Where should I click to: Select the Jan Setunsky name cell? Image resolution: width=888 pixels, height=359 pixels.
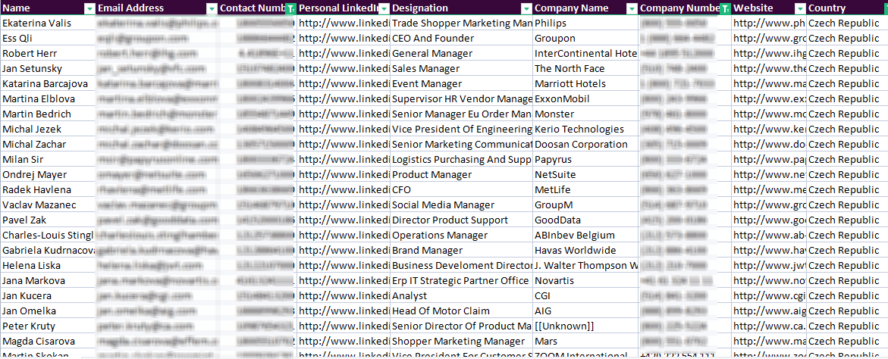(48, 68)
